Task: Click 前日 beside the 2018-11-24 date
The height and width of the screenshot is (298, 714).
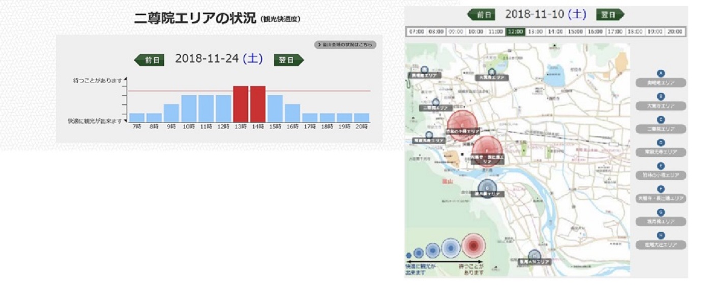Action: pyautogui.click(x=150, y=60)
